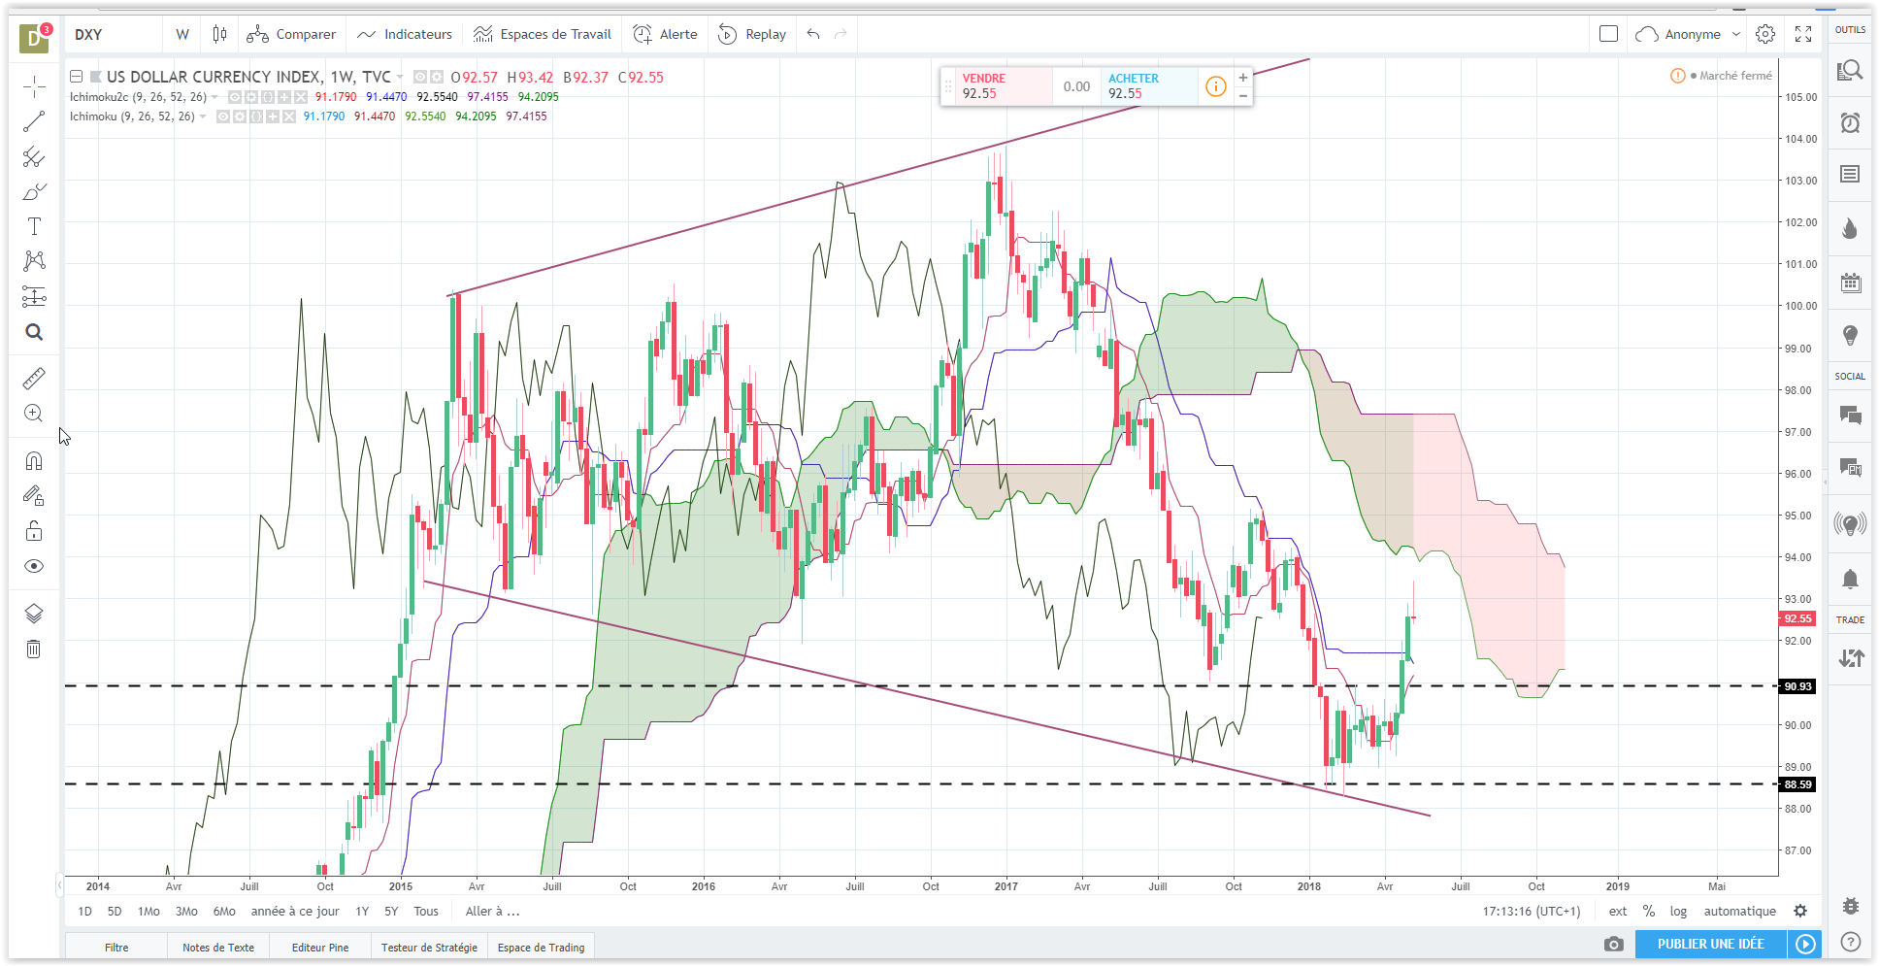The image size is (1879, 966).
Task: Toggle magnet mode for drawings
Action: [34, 461]
